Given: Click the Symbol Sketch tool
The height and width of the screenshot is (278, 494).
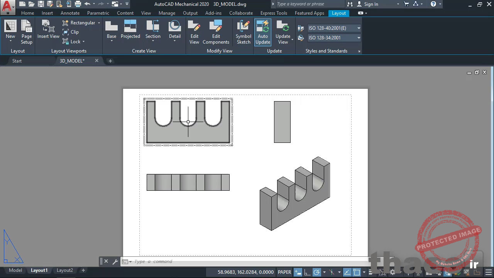Looking at the screenshot, I should pyautogui.click(x=244, y=32).
